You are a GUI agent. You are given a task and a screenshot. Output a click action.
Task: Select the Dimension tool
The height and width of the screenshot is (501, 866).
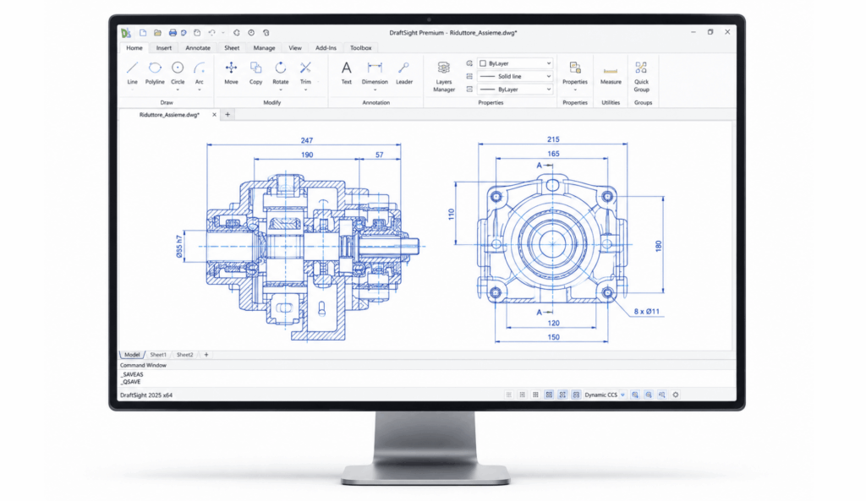[x=375, y=73]
